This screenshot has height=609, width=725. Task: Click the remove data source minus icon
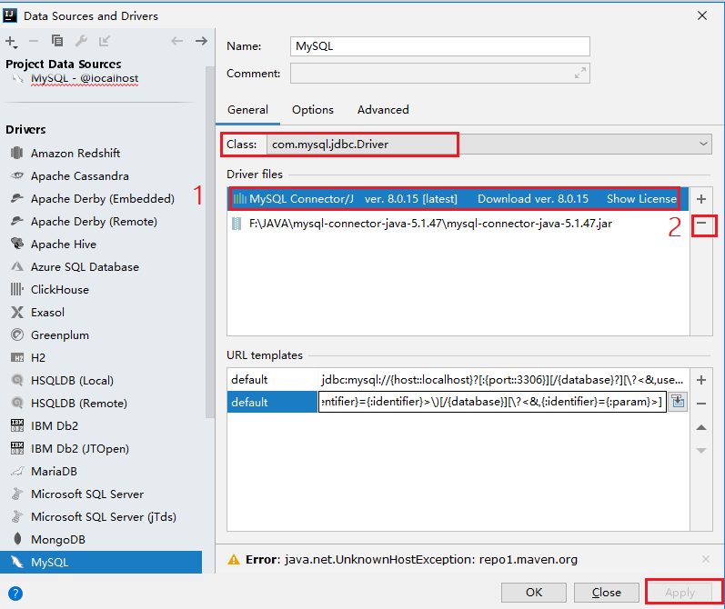pos(34,41)
